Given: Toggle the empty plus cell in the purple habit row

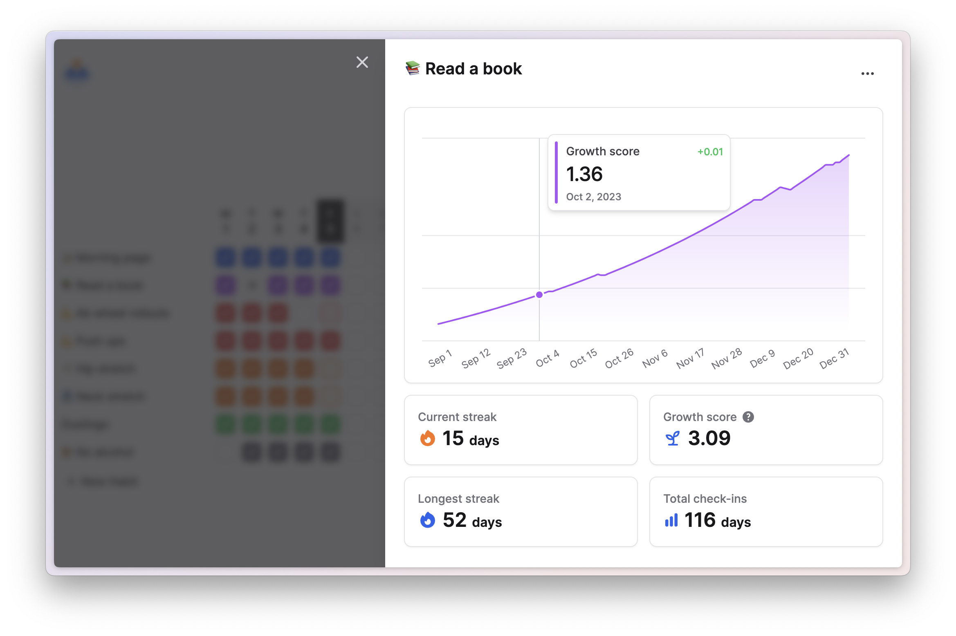Looking at the screenshot, I should [252, 285].
